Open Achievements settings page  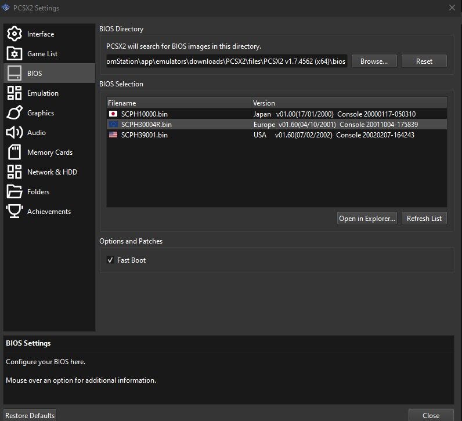(x=49, y=211)
